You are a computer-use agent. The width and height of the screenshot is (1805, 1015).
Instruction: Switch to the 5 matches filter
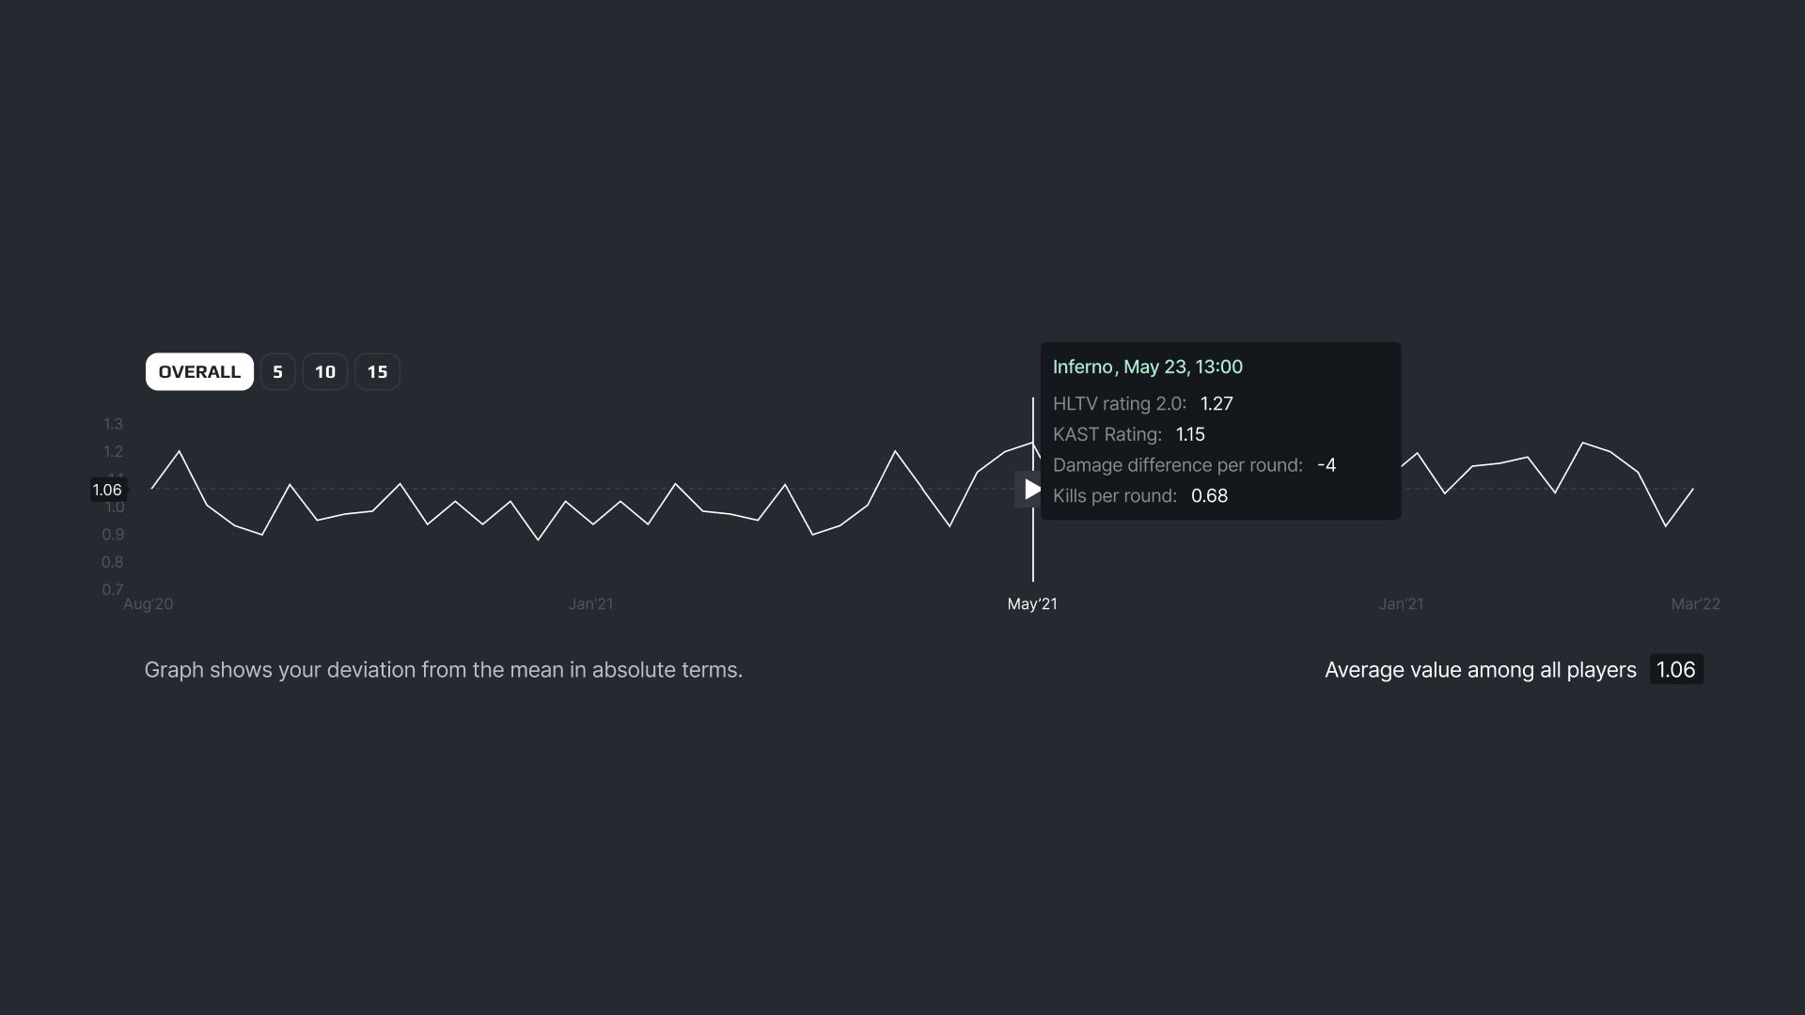(277, 372)
